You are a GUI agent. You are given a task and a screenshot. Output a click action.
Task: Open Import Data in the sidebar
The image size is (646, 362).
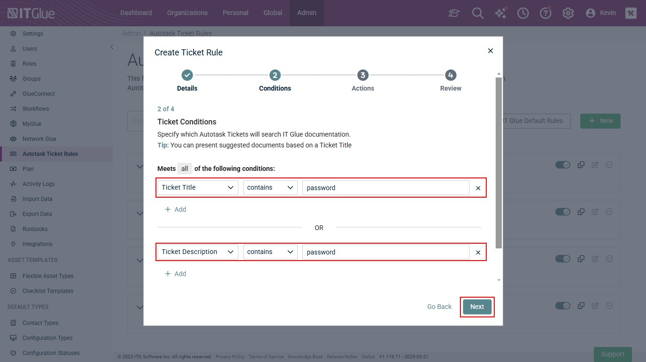[38, 199]
